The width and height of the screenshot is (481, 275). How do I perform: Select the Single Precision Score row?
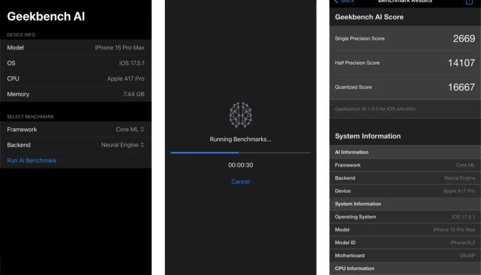(405, 38)
